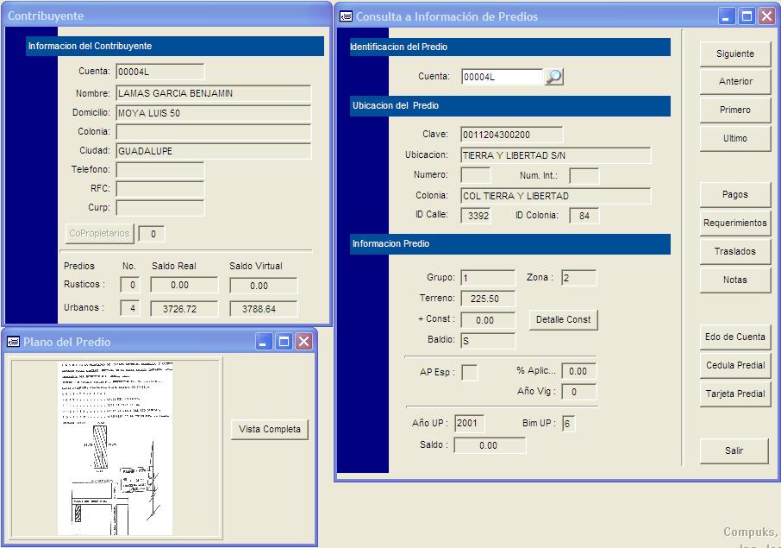Open the Cedula Predial
This screenshot has height=548, width=781.
734,365
